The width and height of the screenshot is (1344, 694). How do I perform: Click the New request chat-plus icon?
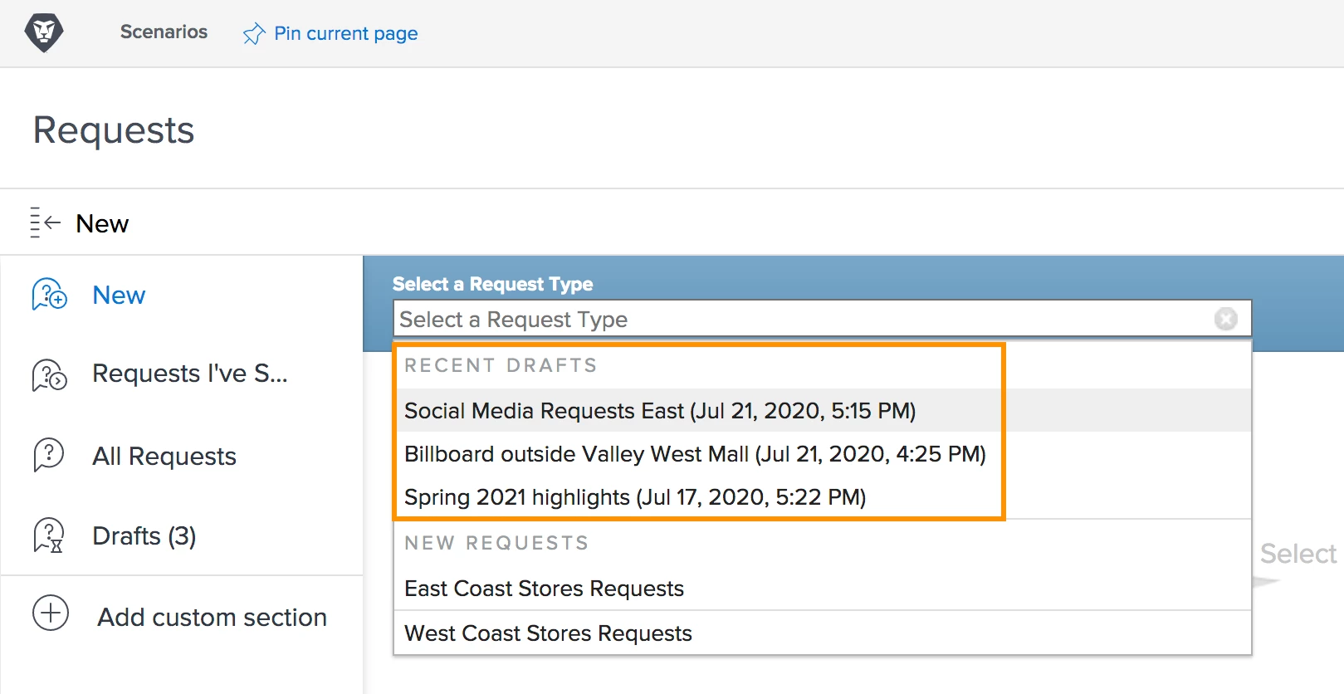(x=49, y=295)
